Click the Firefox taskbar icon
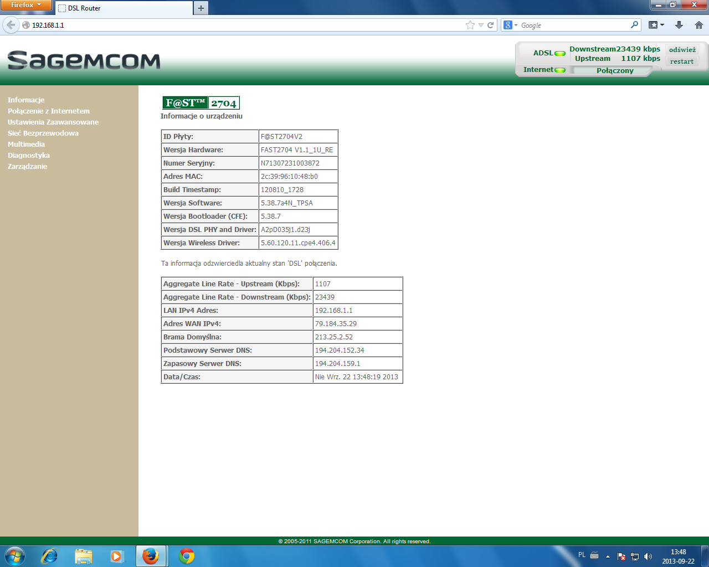 click(x=151, y=556)
